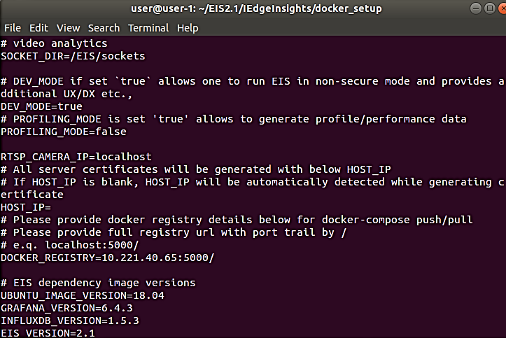Click the GRAFANA_VERSION=6.4.3 line
Screen dimensions: 506x338
66,308
